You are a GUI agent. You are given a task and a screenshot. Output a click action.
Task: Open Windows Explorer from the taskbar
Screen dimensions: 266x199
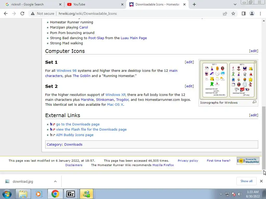click(23, 194)
